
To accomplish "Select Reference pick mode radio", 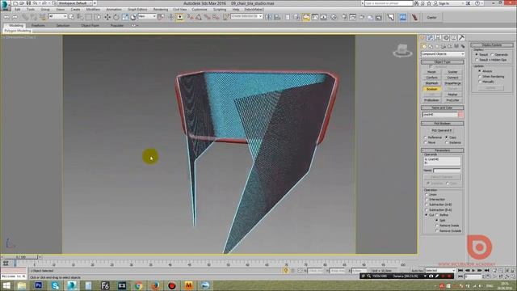I will pyautogui.click(x=426, y=137).
